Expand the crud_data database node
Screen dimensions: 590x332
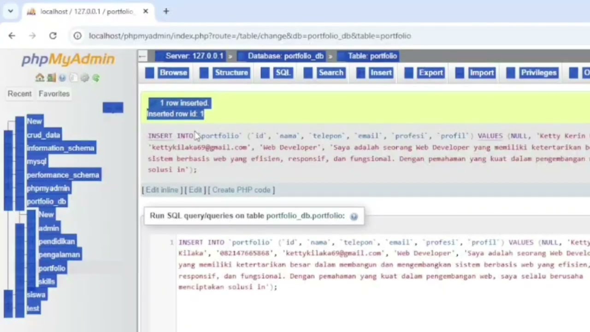pyautogui.click(x=9, y=135)
